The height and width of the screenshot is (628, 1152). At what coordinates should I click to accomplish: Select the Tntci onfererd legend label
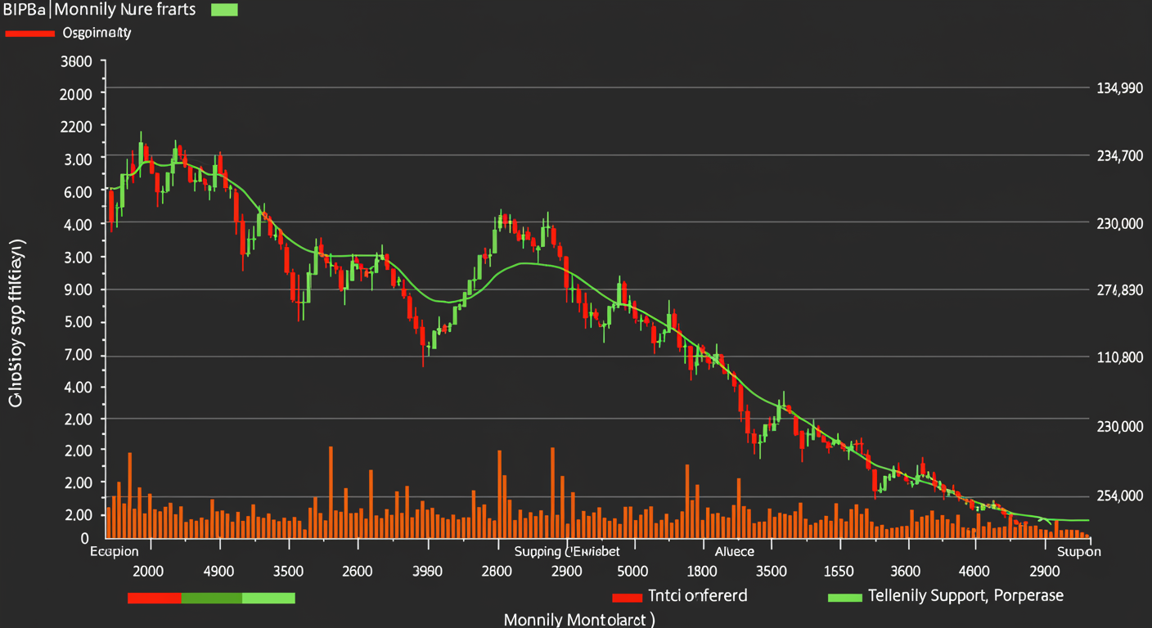[x=697, y=596]
